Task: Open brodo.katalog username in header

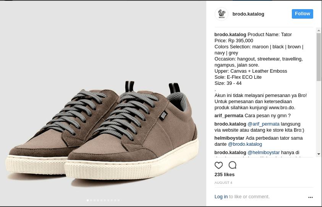Action: (248, 14)
